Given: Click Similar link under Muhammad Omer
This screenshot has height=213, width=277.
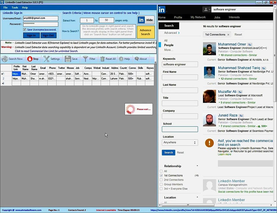Looking at the screenshot, I should click(253, 55).
